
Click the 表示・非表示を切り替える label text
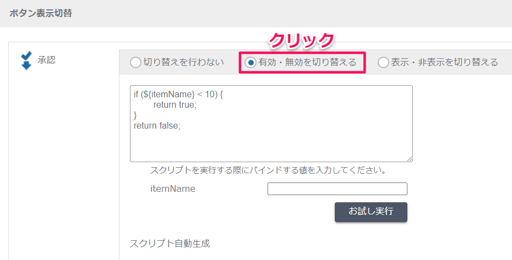coord(445,62)
